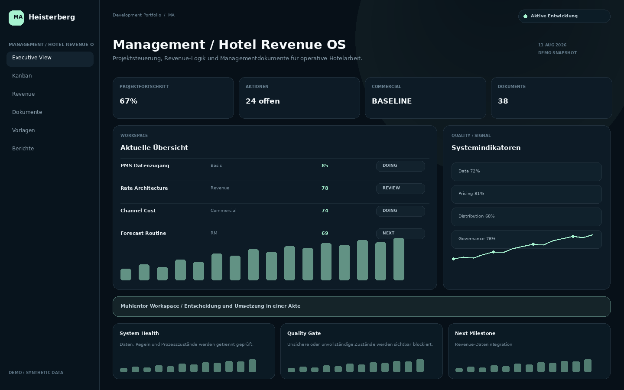Click the green Aktive Entwicklung status dot
This screenshot has width=624, height=390.
(x=525, y=16)
